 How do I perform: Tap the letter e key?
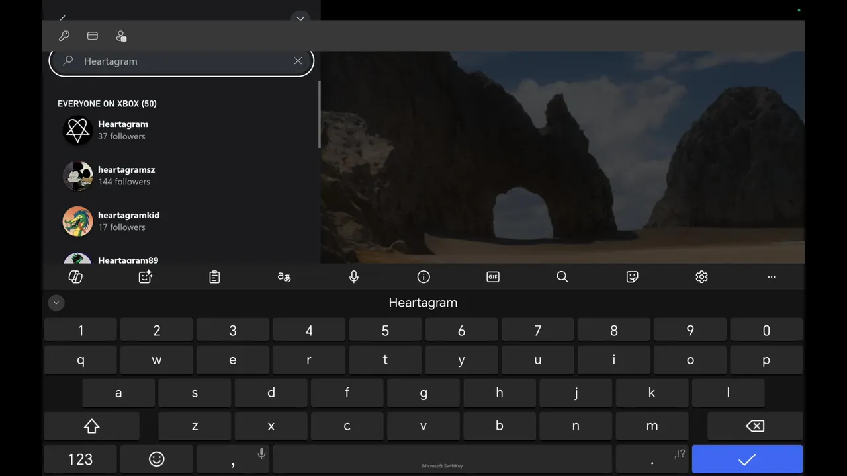pyautogui.click(x=233, y=360)
